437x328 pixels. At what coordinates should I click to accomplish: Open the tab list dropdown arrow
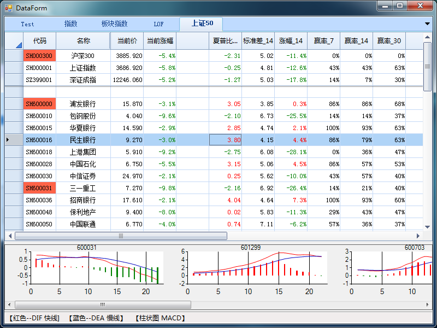point(427,24)
